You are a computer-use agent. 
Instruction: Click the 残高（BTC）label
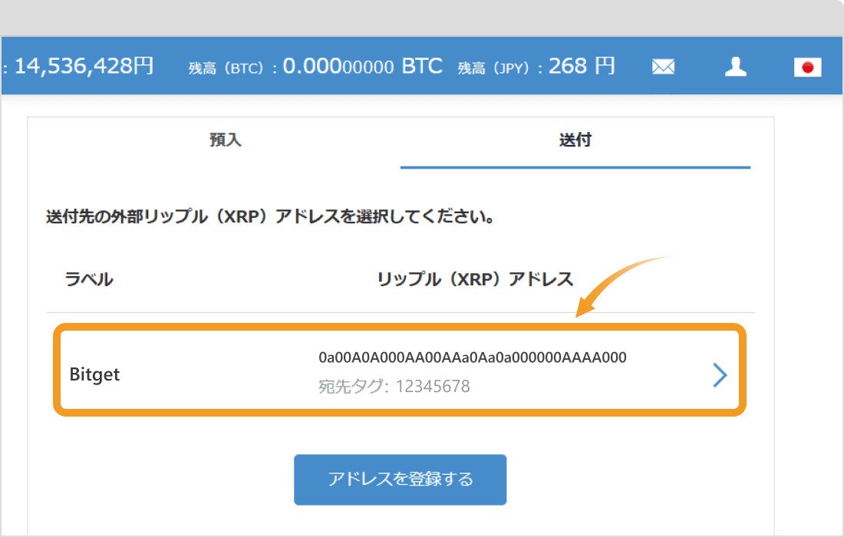226,67
